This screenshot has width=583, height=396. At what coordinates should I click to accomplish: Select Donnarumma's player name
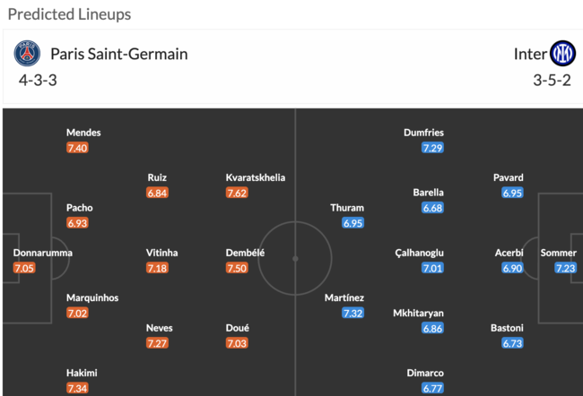pos(42,253)
